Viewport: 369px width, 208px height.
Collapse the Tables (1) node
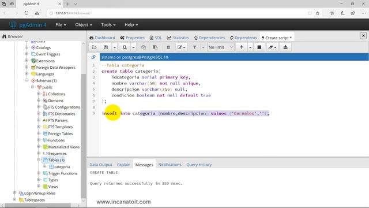coord(39,159)
